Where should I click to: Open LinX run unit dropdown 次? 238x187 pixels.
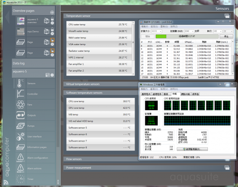228,31
